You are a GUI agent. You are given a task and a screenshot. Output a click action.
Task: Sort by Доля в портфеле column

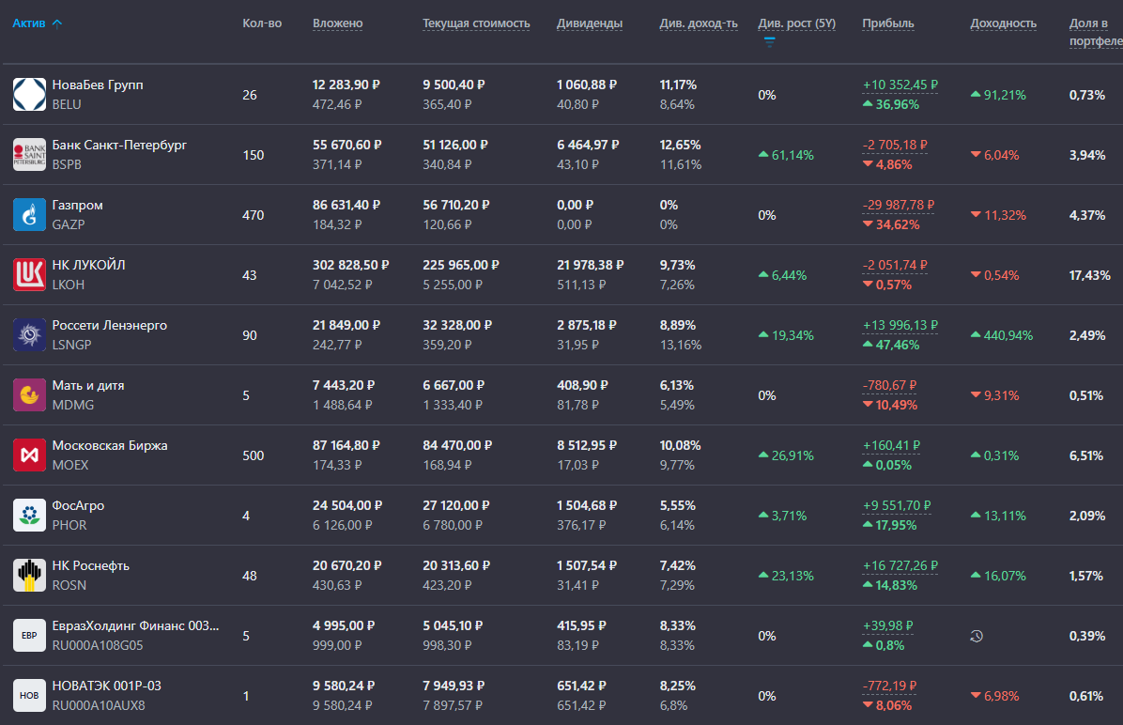[x=1096, y=32]
